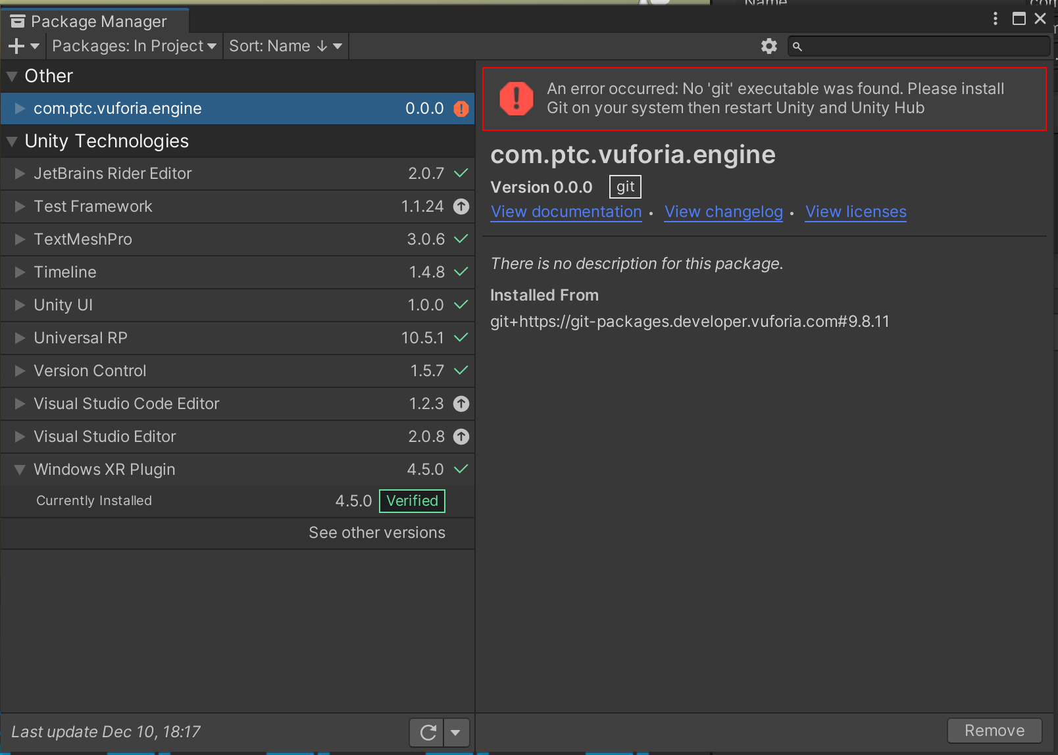Open Package Manager advanced settings gear
This screenshot has width=1058, height=755.
coord(768,46)
